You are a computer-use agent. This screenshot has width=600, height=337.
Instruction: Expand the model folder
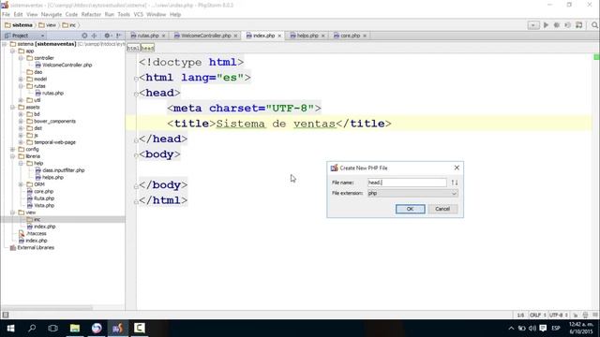pyautogui.click(x=21, y=79)
